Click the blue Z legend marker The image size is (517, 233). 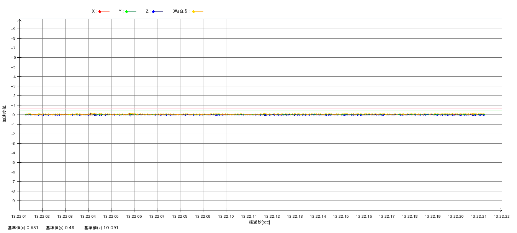click(x=153, y=11)
